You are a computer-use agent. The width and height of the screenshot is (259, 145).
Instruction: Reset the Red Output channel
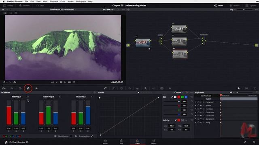[28, 97]
